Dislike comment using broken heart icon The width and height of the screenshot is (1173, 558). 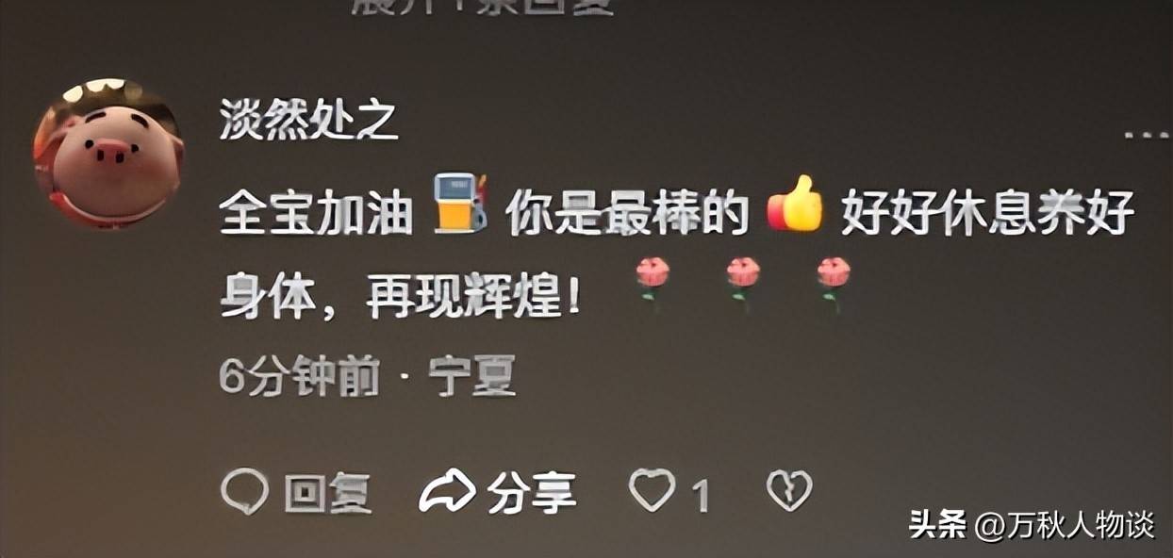point(789,491)
